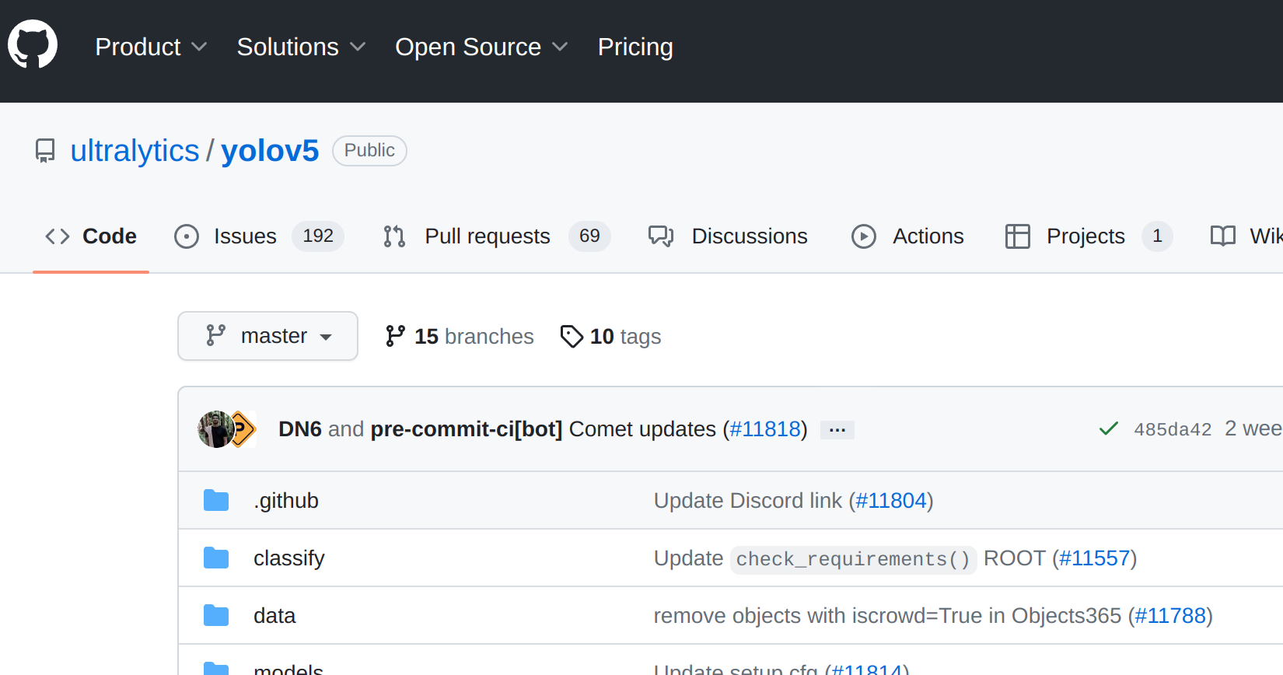
Task: Open pull request #11818
Action: [x=765, y=429]
